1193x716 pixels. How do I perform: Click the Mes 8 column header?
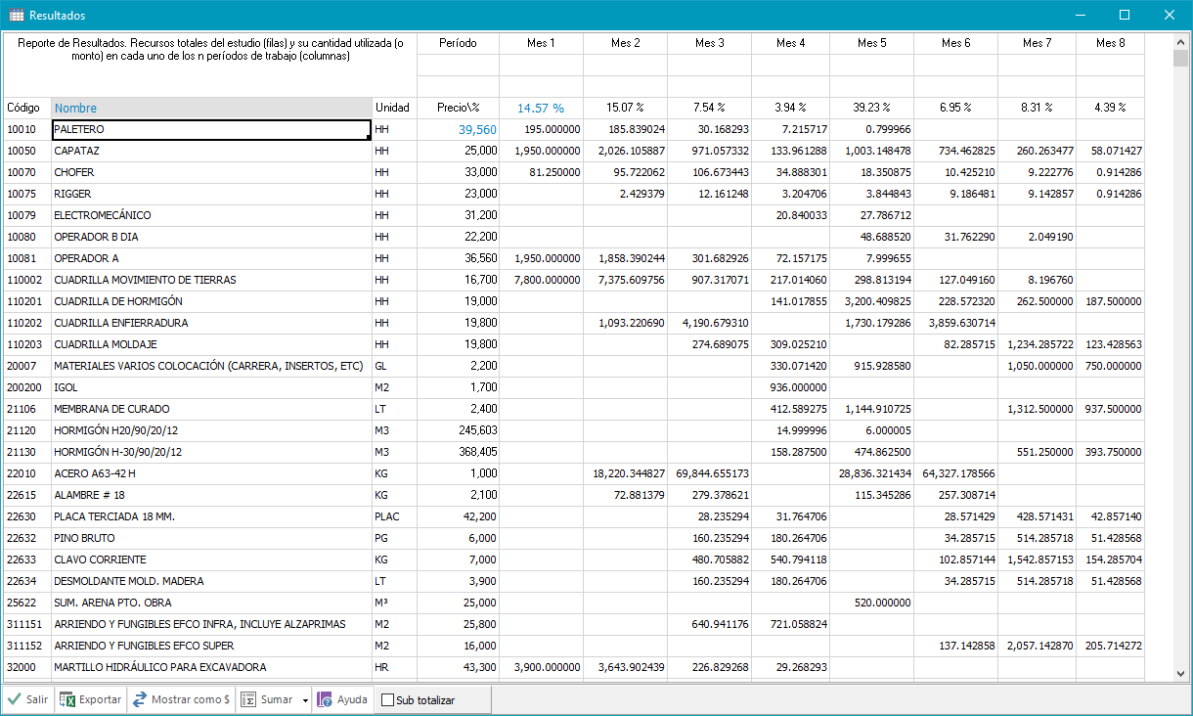pos(1110,43)
